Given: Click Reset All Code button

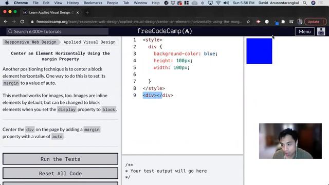Looking at the screenshot, I should point(61,173).
